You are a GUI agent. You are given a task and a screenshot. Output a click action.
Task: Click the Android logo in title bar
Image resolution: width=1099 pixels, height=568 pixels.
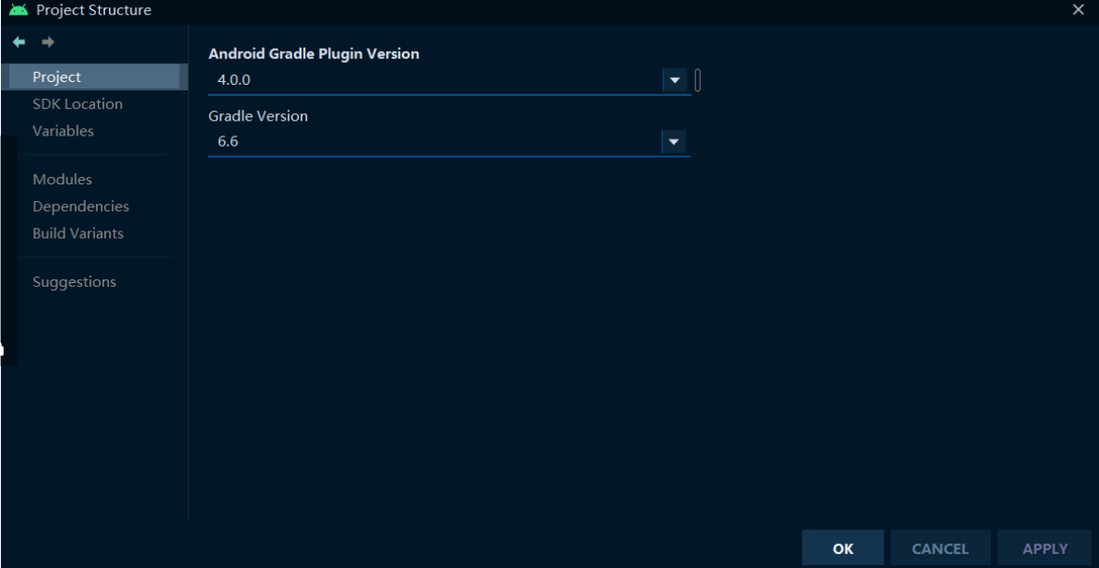click(x=19, y=10)
